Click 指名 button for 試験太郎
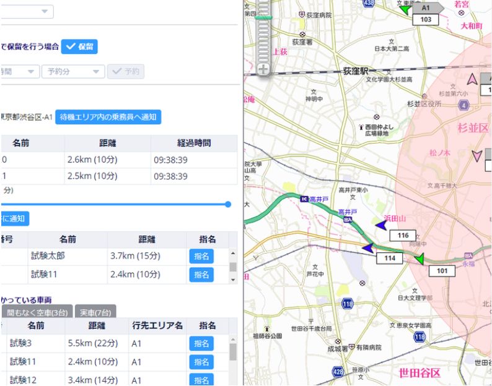 [x=201, y=256]
